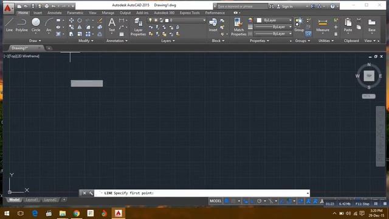This screenshot has height=219, width=389.
Task: Click the Array tool in Modify panel
Action: (x=88, y=34)
